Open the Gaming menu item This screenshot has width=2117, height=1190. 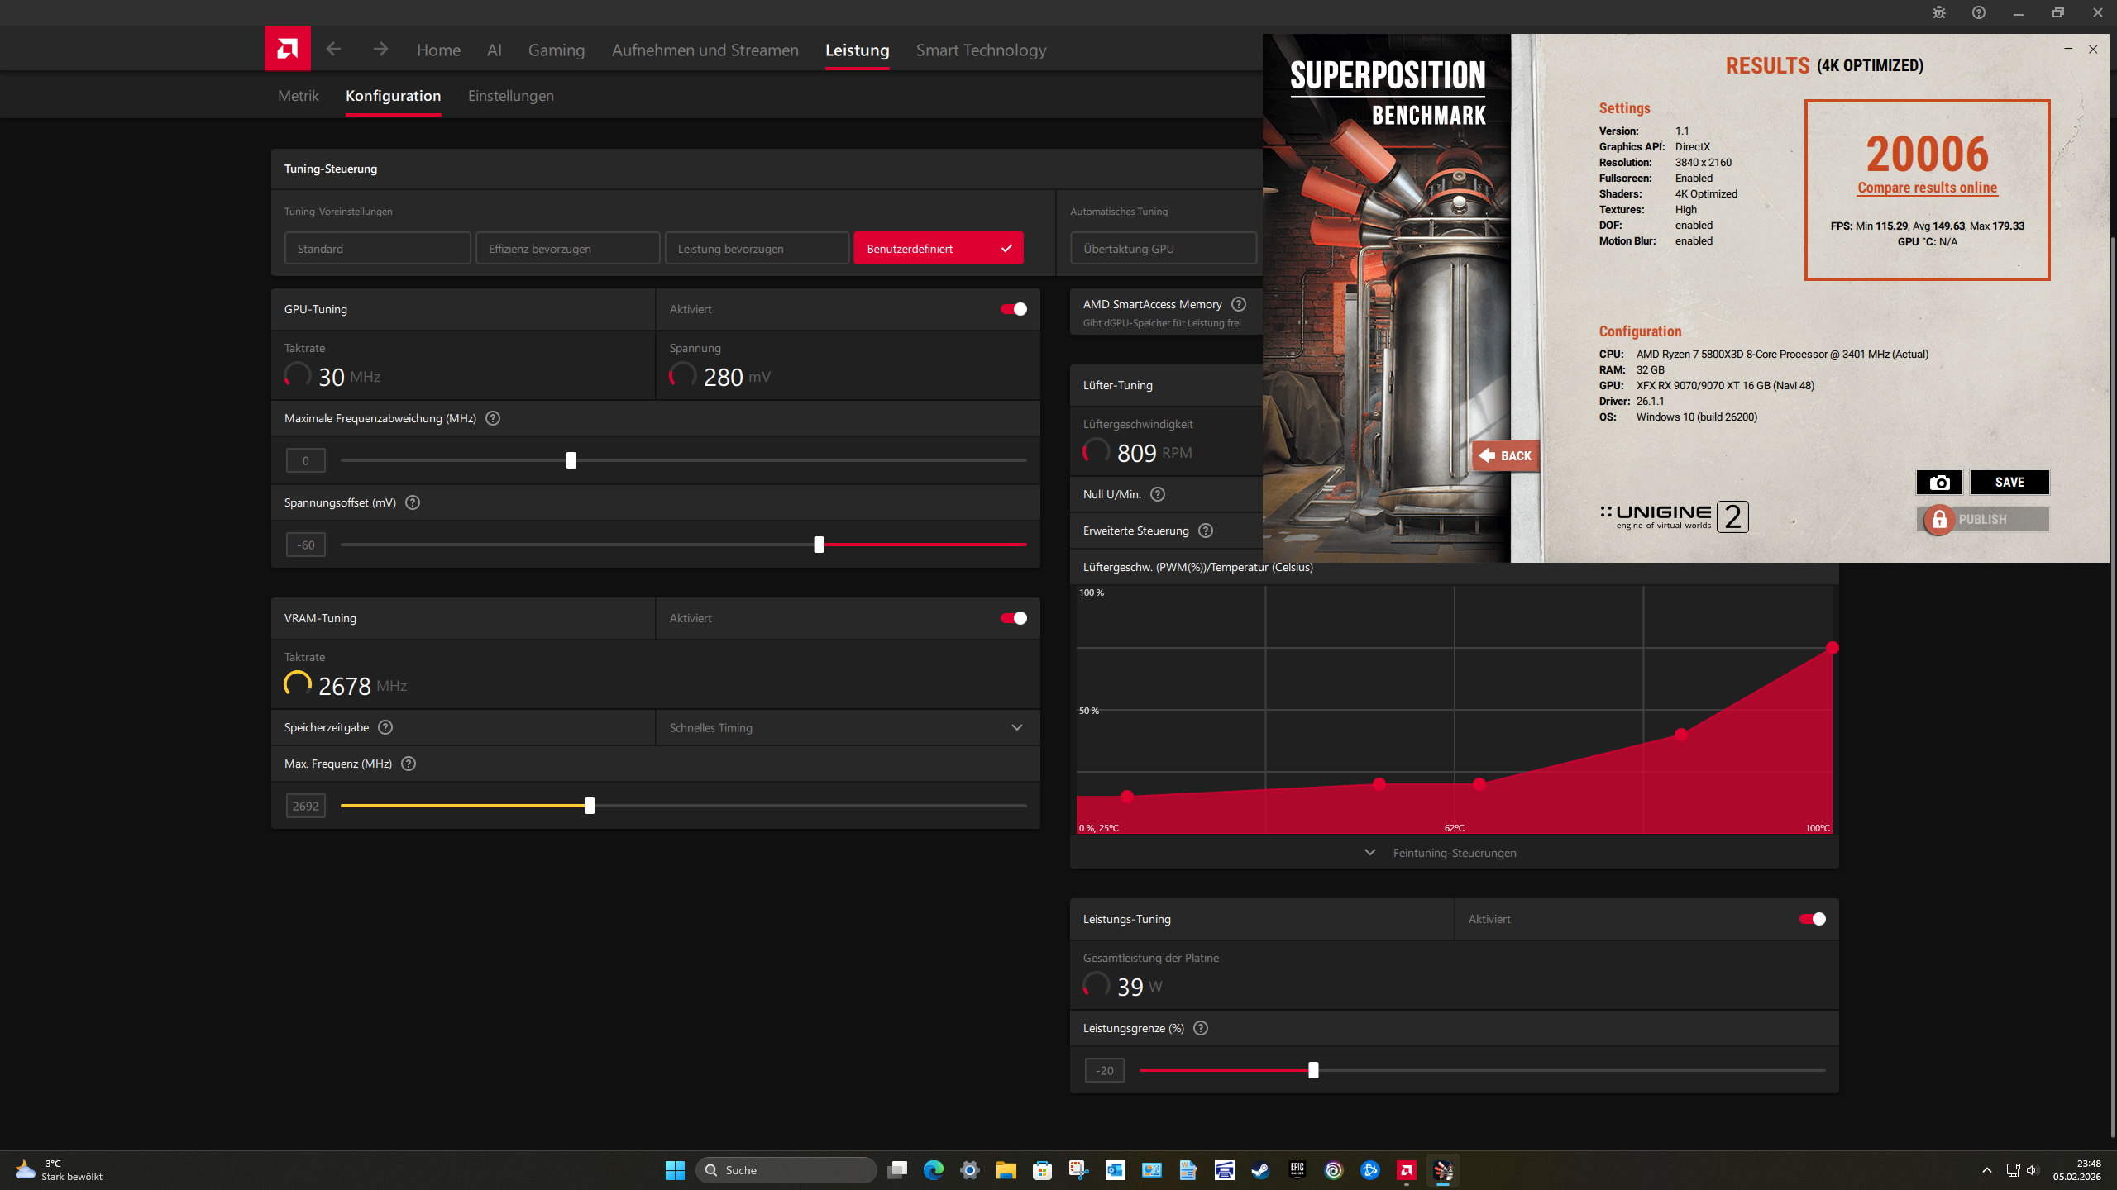556,50
